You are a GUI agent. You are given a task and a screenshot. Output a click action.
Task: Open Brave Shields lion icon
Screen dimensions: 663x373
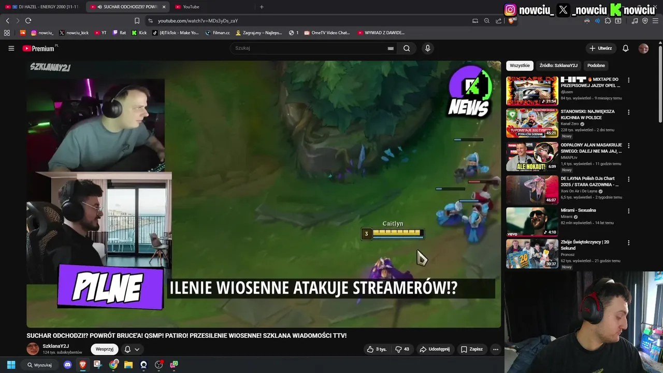coord(511,21)
